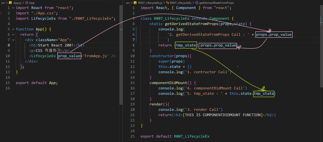Click getDerivedStateFromProps method name on line 4
323x142 pixels.
click(192, 24)
